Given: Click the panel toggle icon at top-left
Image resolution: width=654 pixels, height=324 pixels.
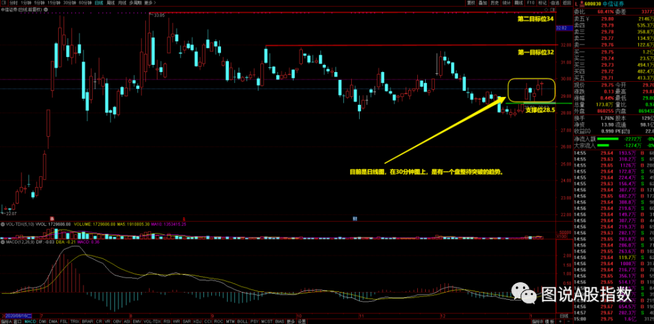Looking at the screenshot, I should coord(4,3).
